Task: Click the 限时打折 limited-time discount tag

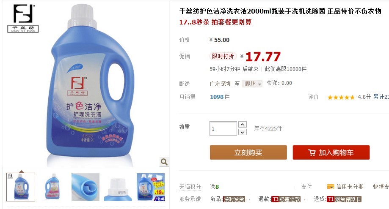Action: point(223,56)
